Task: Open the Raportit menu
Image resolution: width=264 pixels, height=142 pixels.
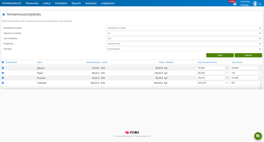Action: (76, 3)
